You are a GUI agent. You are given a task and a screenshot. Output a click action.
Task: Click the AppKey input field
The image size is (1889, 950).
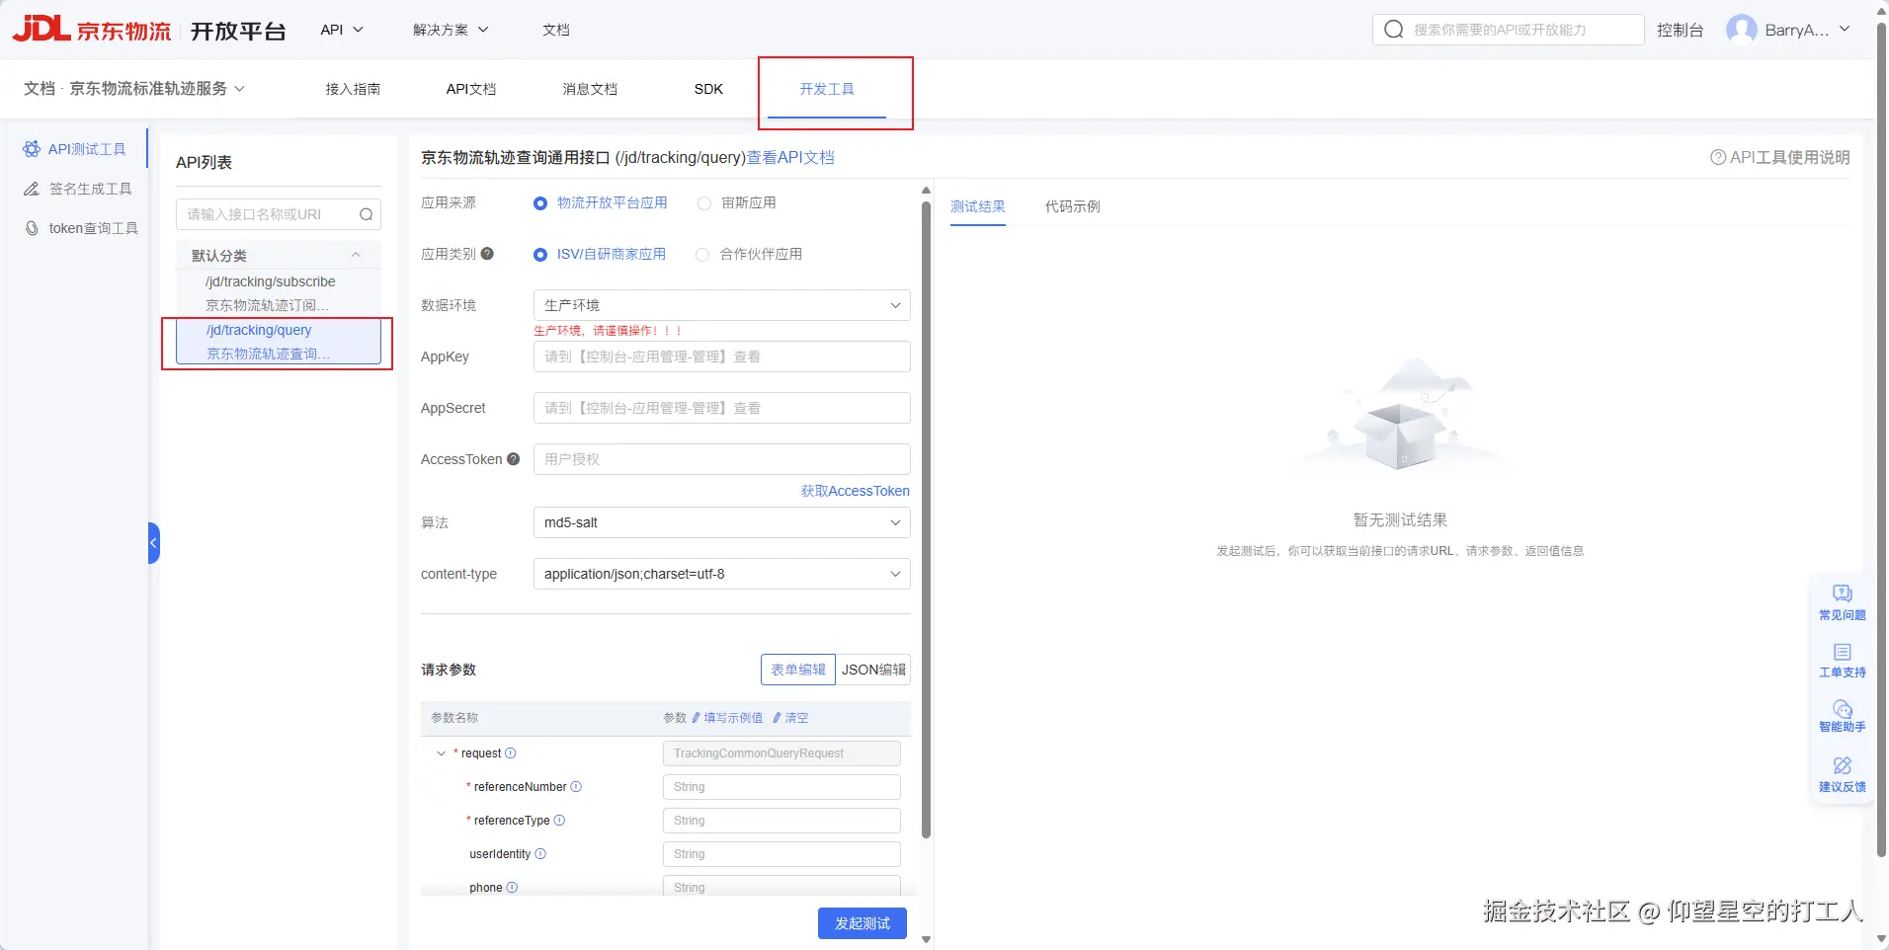pos(721,356)
